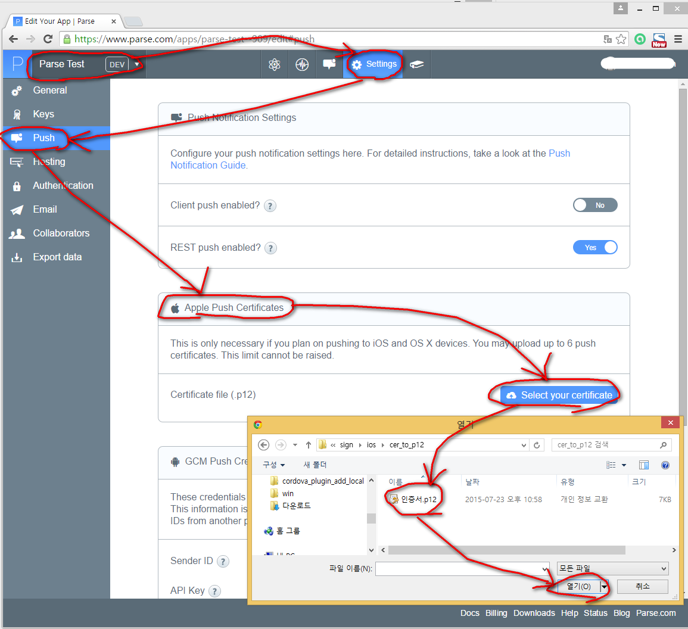Refresh the file dialog folder

coord(537,445)
